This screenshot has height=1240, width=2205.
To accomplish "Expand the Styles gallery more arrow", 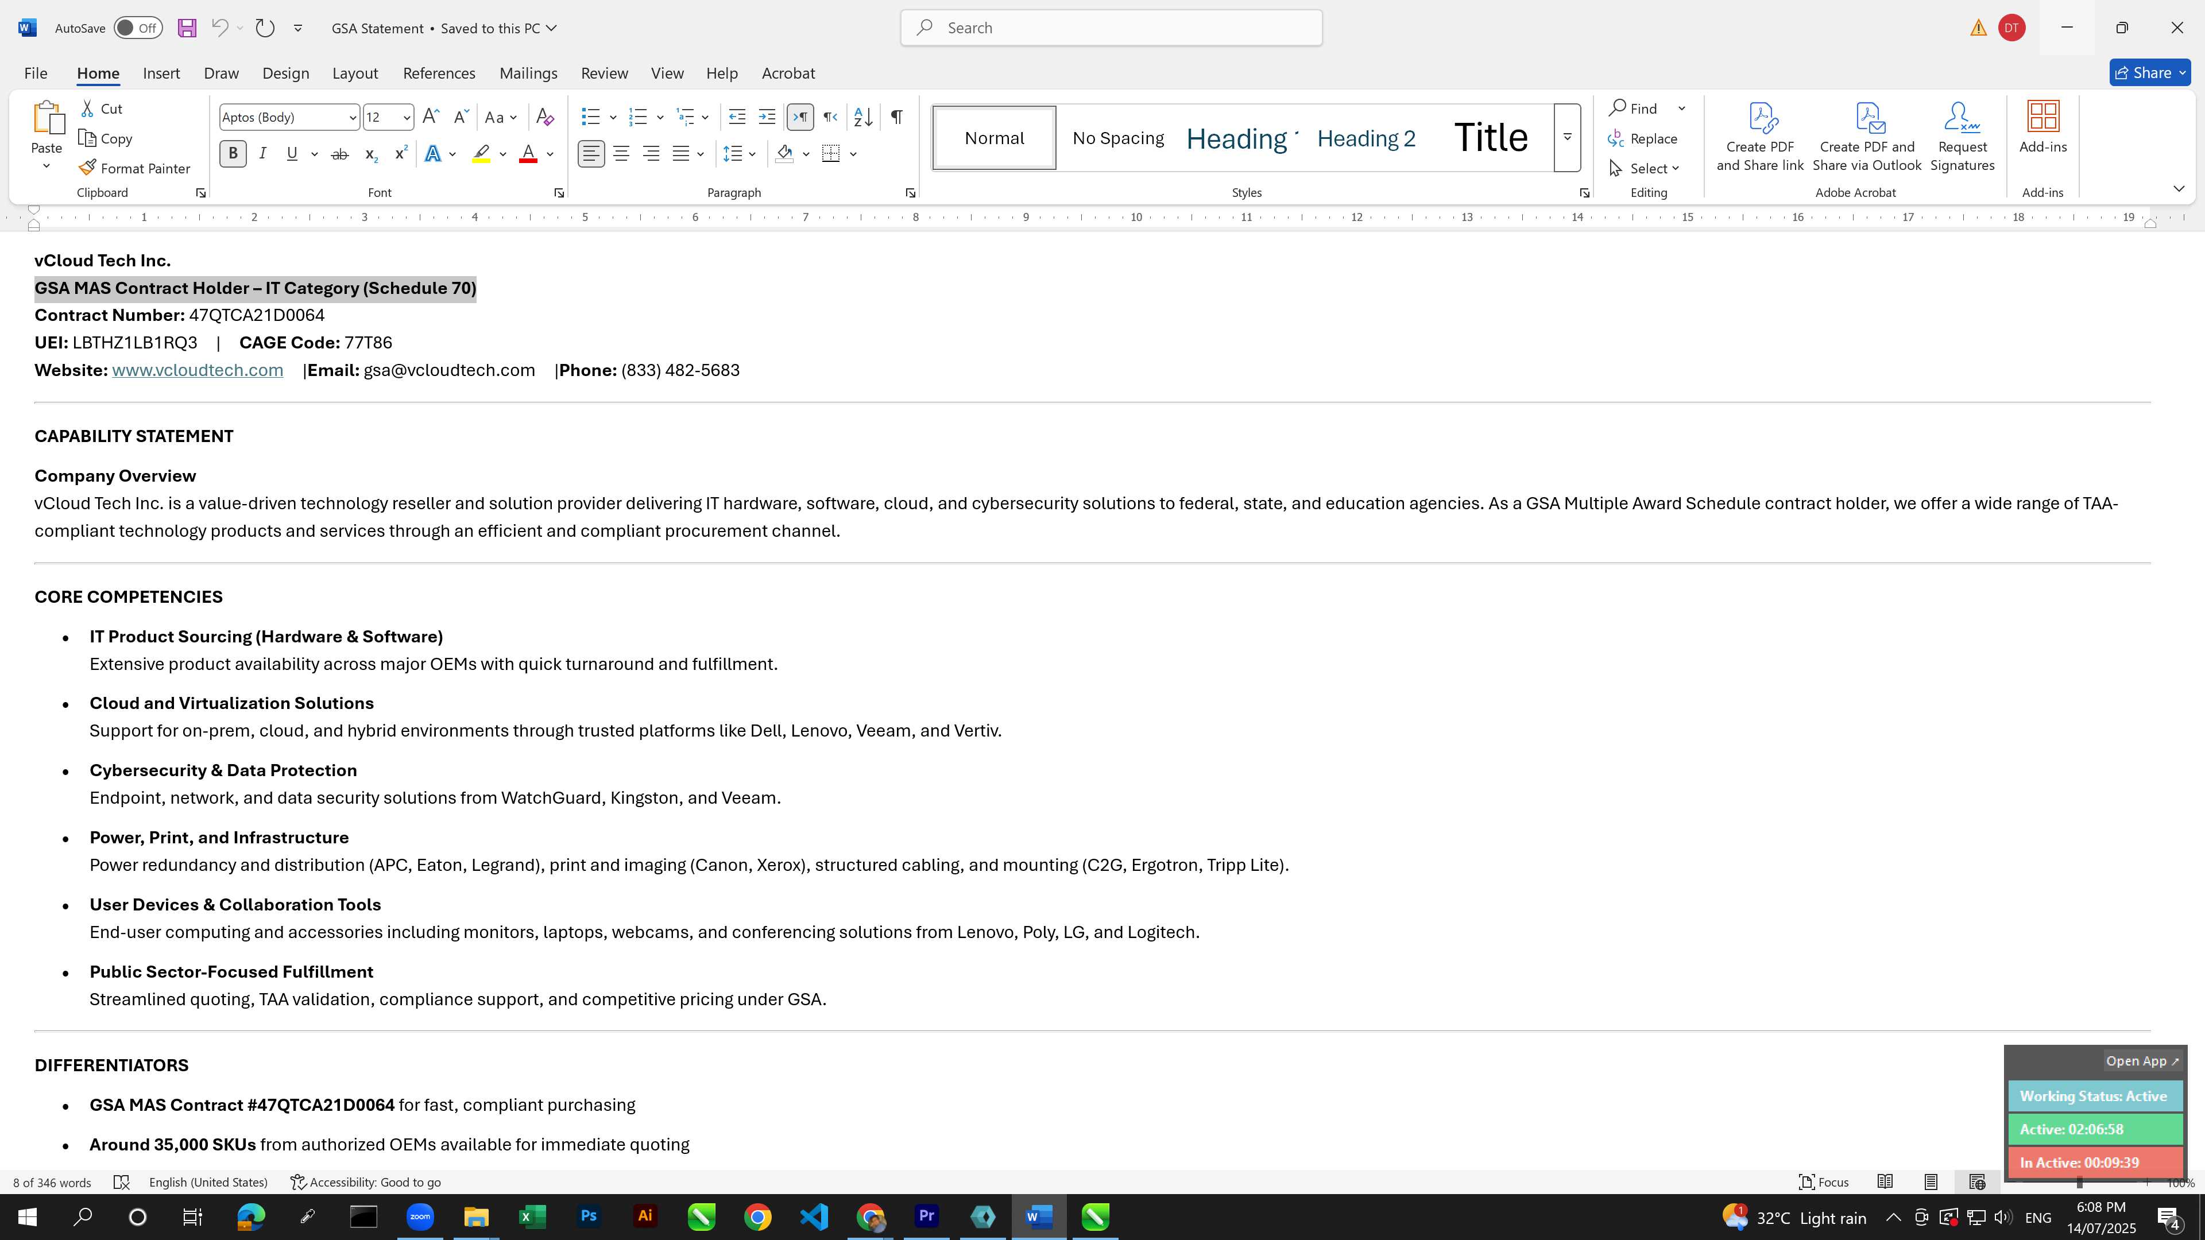I will (x=1567, y=137).
